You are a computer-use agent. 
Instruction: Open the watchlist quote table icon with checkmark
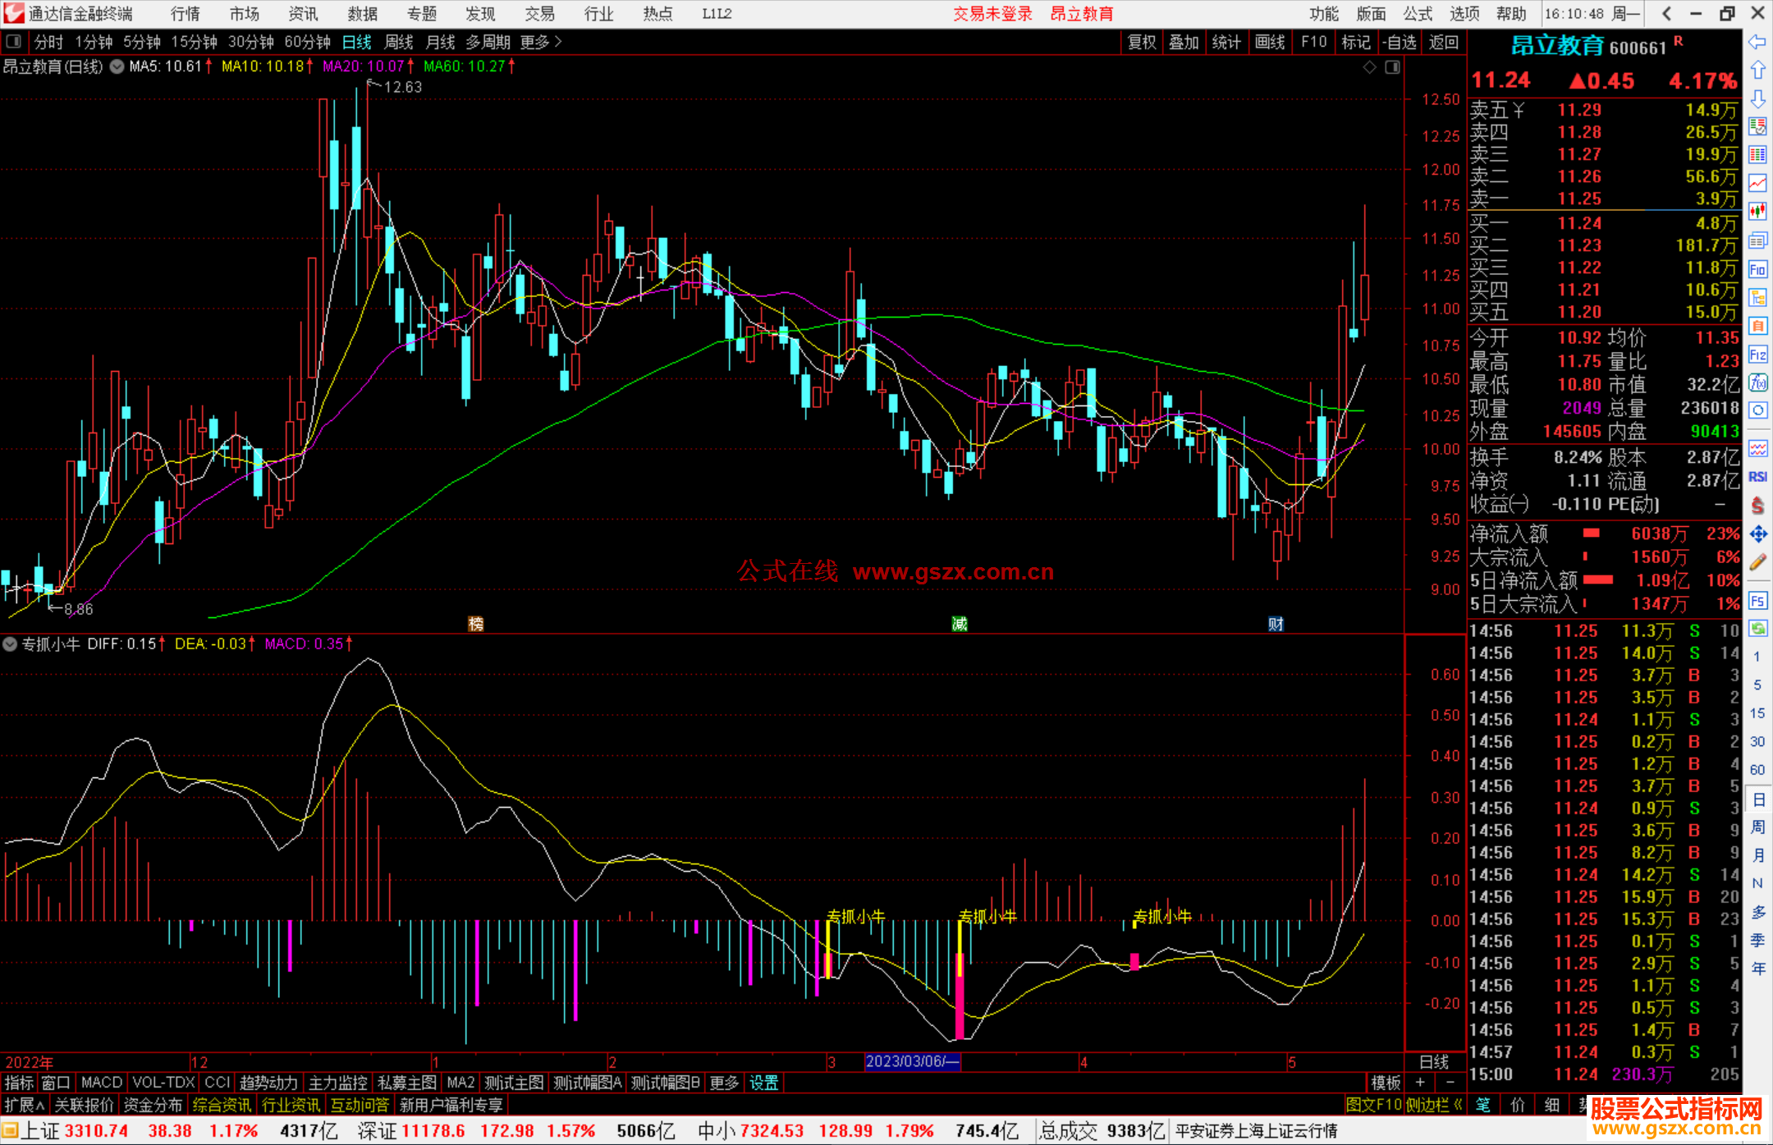(x=1757, y=126)
